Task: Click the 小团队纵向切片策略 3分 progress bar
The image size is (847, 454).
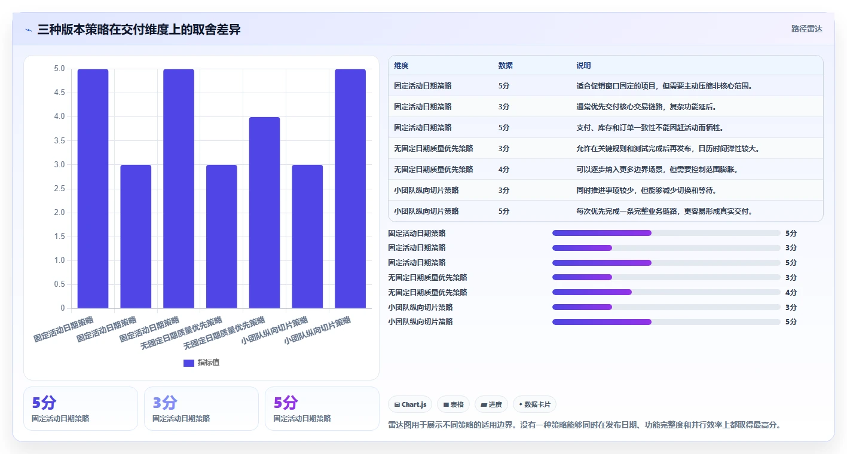Action: click(666, 307)
